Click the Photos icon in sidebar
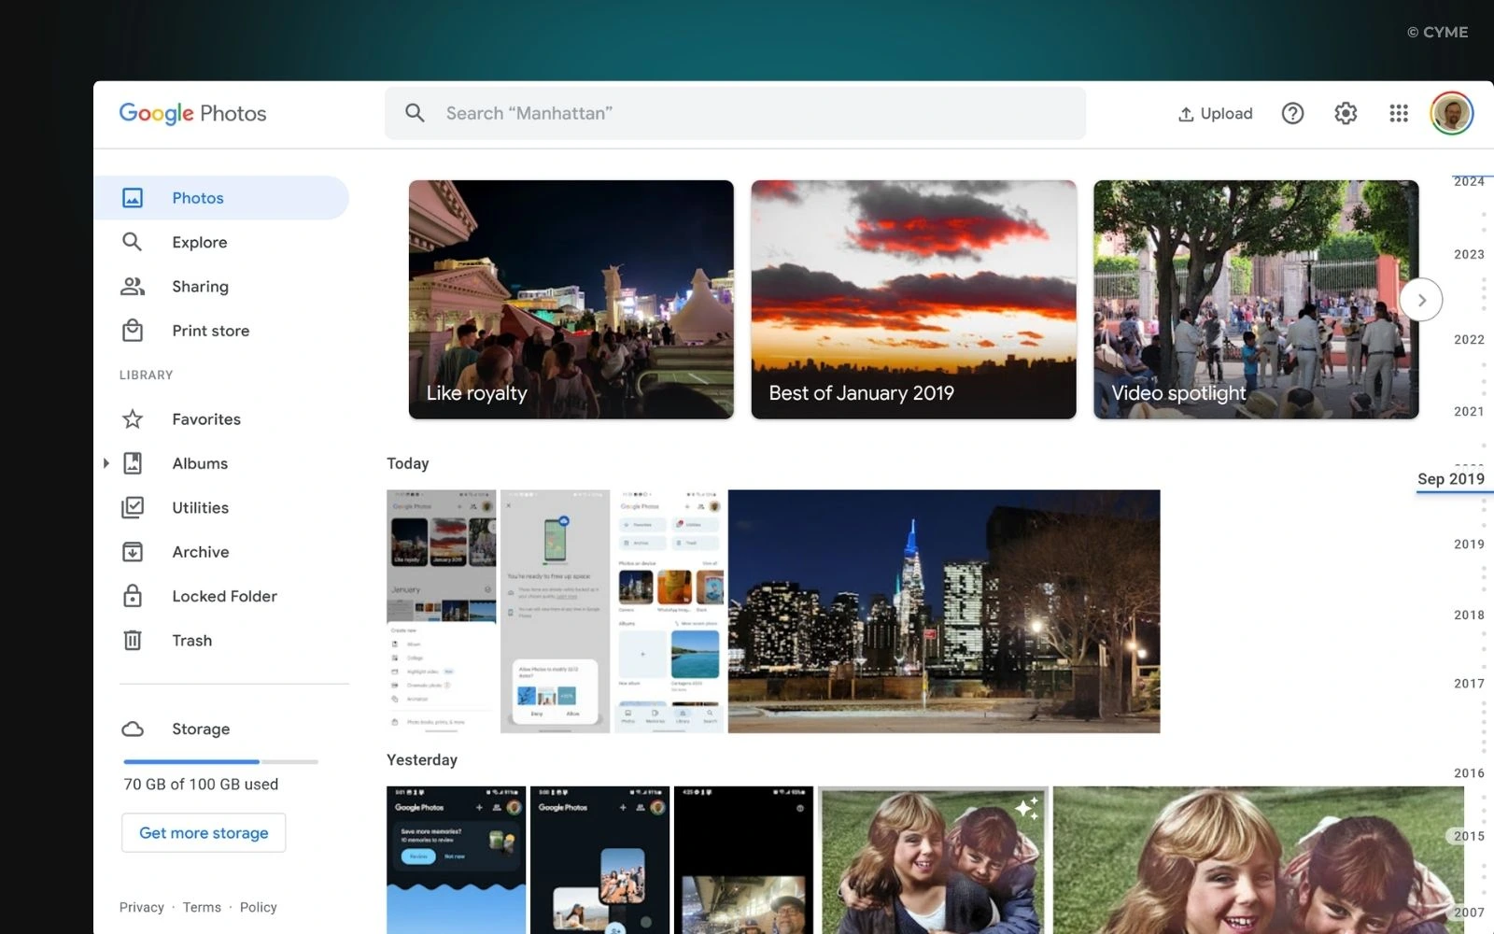 tap(133, 198)
